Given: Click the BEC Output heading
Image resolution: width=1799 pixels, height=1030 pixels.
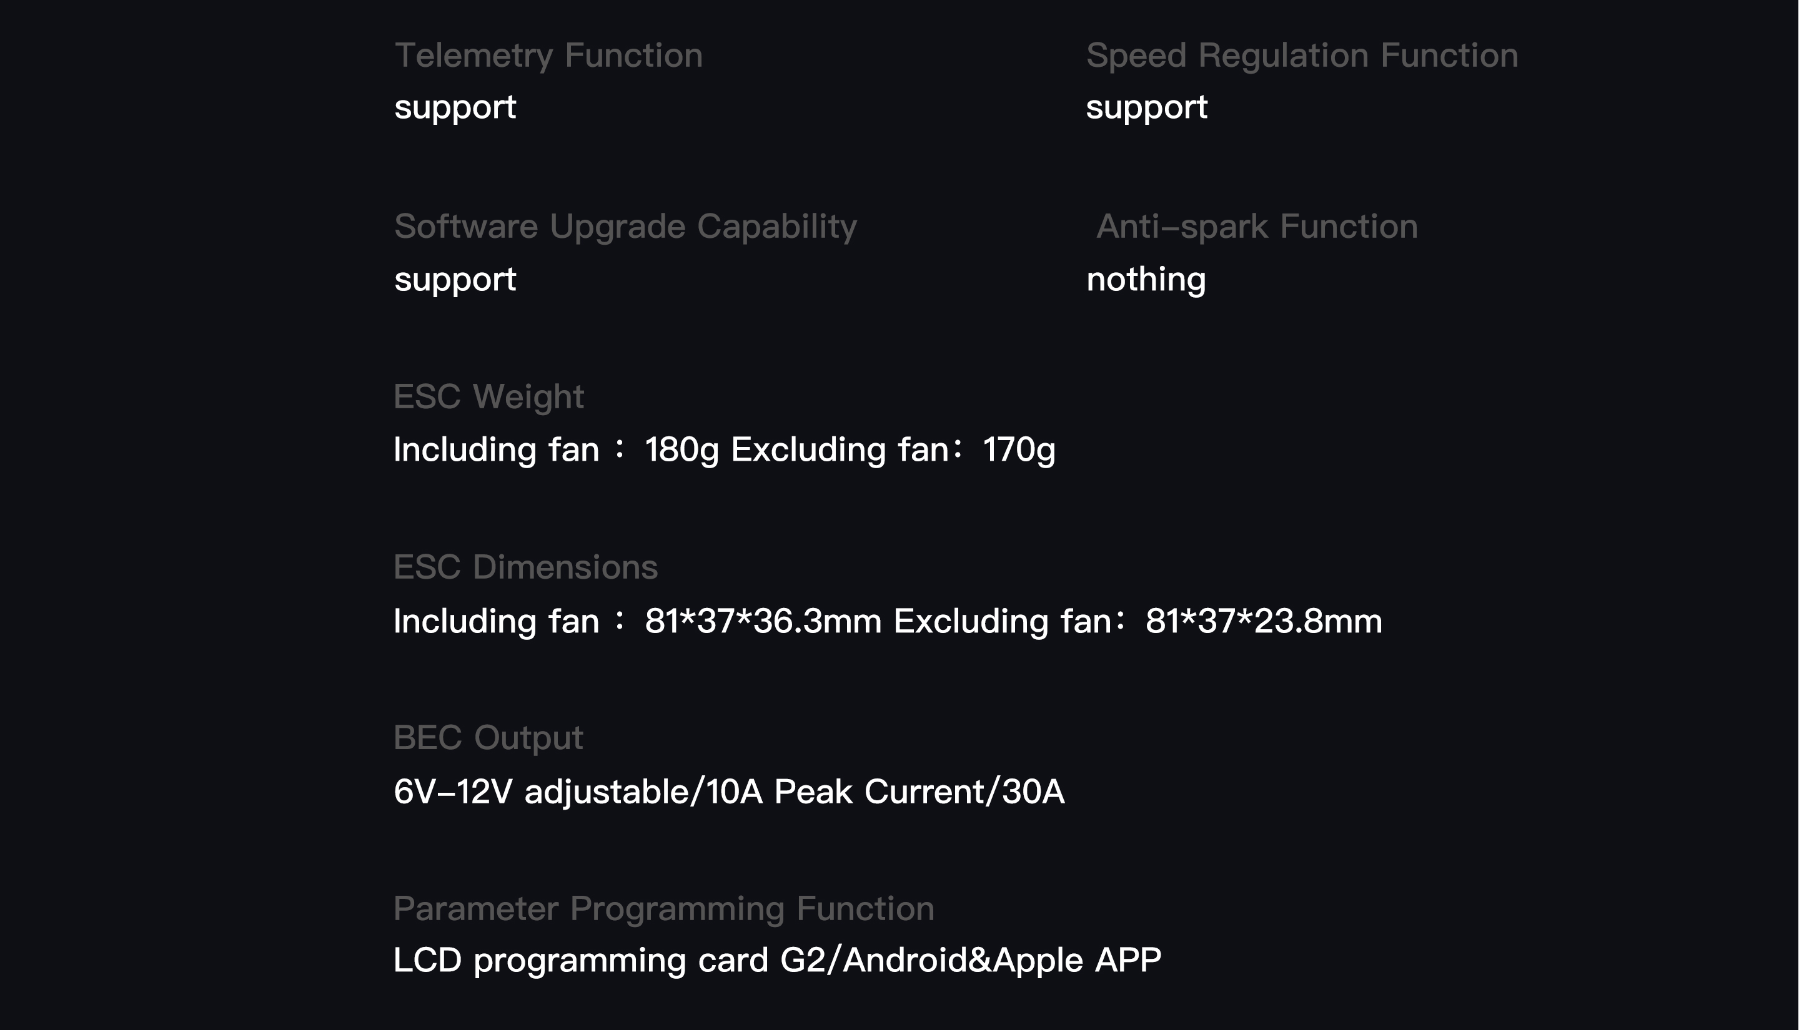Looking at the screenshot, I should pyautogui.click(x=488, y=738).
